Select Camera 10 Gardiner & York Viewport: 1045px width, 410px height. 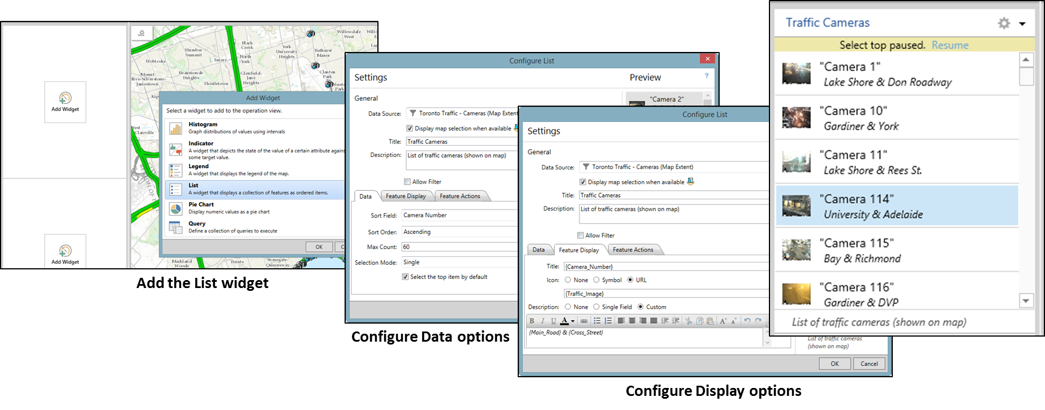click(897, 118)
